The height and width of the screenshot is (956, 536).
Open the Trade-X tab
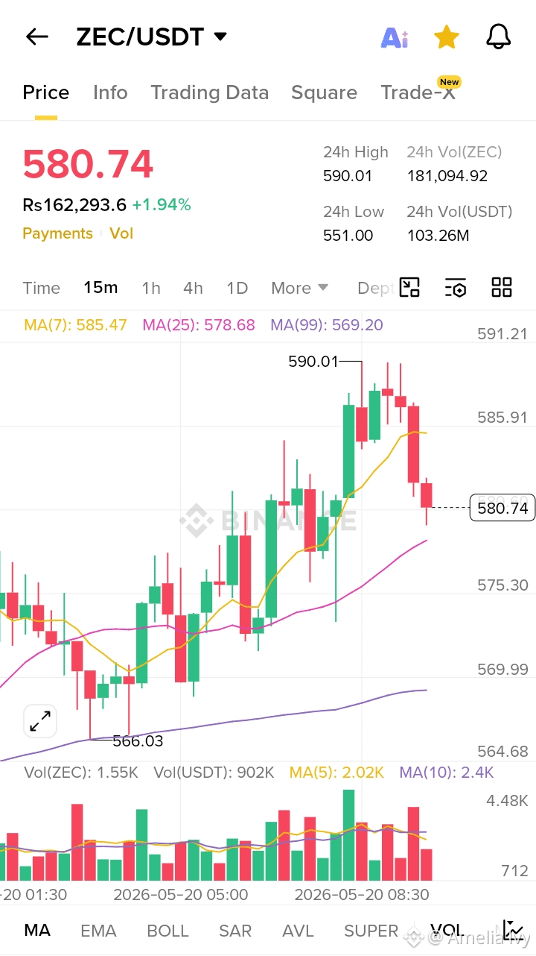(x=418, y=92)
